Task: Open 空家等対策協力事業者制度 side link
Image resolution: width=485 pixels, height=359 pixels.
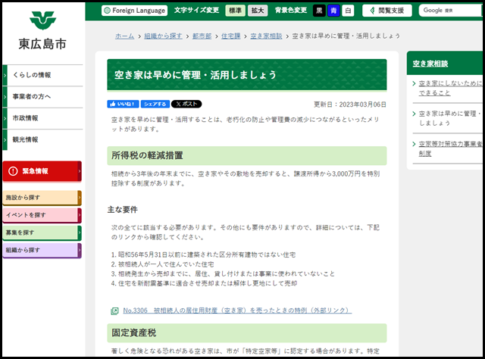Action: (x=450, y=148)
